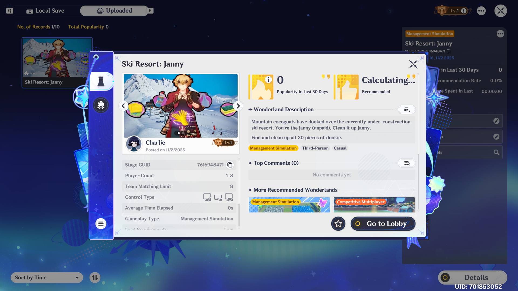The image size is (518, 291).
Task: Show next preview image
Action: pos(238,106)
